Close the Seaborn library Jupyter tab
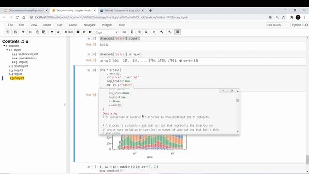This screenshot has width=309, height=174. click(95, 10)
